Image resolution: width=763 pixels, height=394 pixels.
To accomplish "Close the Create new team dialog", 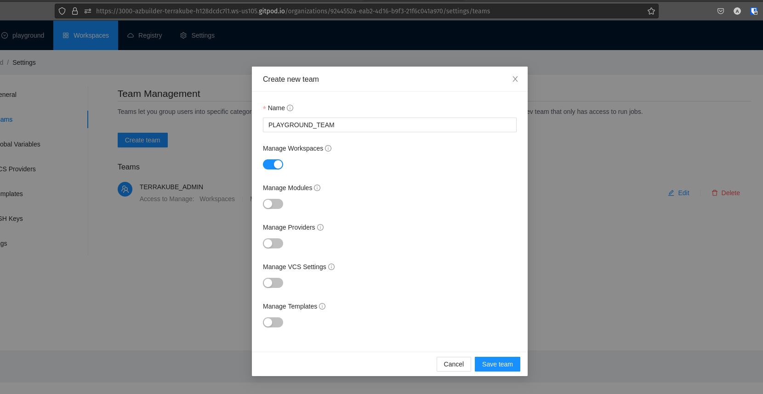I will click(x=515, y=79).
